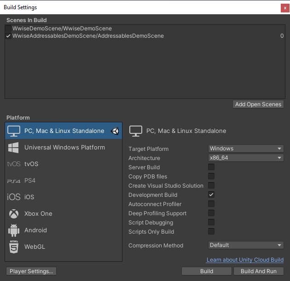Enable the Autoconnect Profiler checkbox
Image resolution: width=290 pixels, height=281 pixels.
tap(211, 204)
